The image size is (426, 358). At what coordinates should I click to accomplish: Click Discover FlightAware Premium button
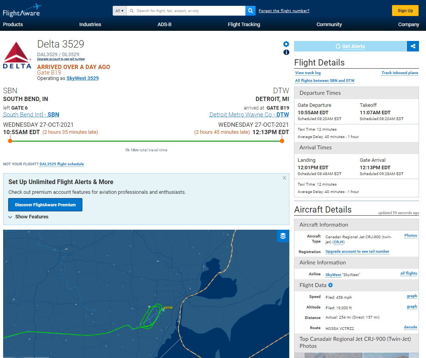click(x=45, y=205)
